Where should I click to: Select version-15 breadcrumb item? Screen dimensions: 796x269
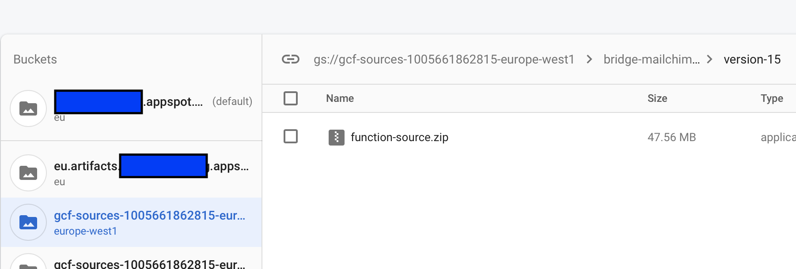tap(752, 59)
